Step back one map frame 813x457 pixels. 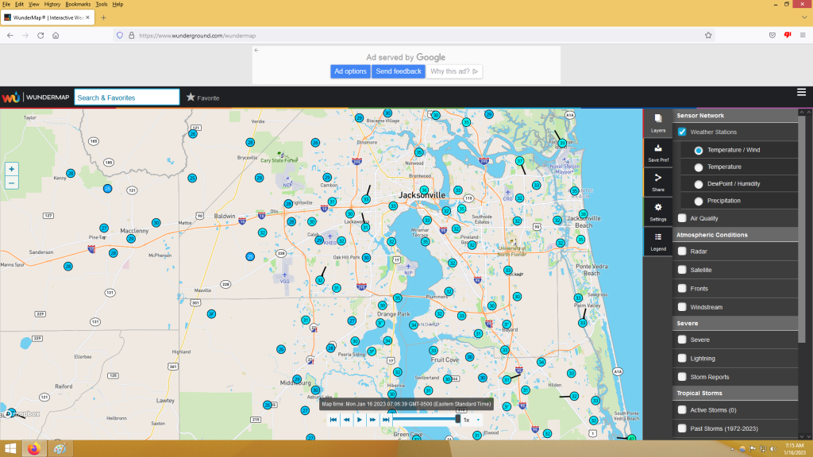(346, 420)
